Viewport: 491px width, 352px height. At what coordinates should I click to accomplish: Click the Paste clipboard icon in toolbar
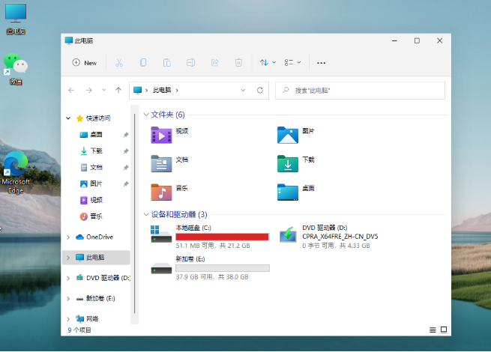(x=167, y=63)
